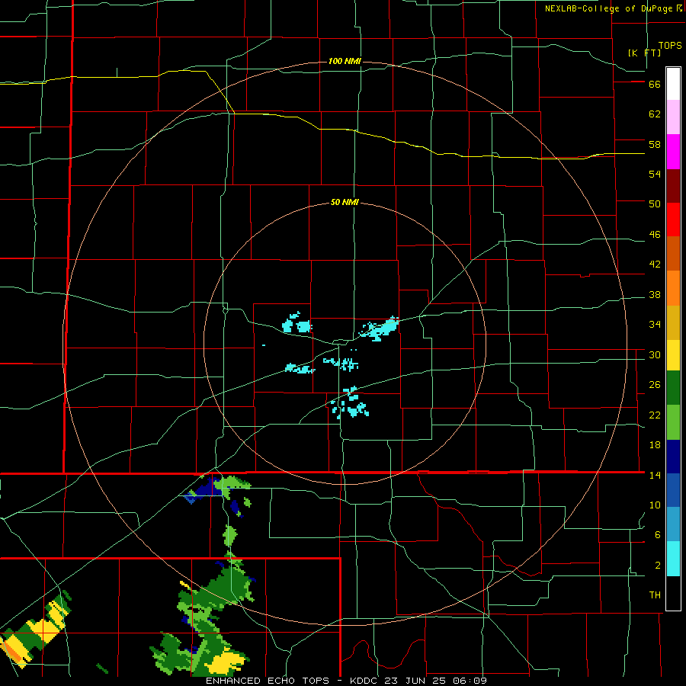Click the TOPS legend title
The image size is (686, 686).
pyautogui.click(x=670, y=45)
